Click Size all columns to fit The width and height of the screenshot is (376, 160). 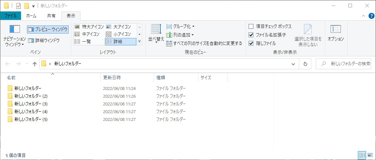tap(204, 44)
